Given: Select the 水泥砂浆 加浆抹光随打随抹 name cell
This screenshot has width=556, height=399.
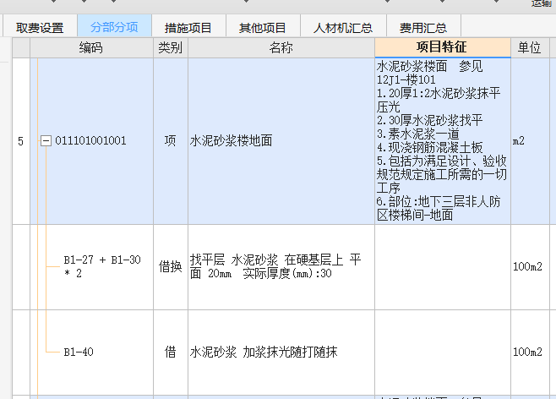Looking at the screenshot, I should (281, 353).
